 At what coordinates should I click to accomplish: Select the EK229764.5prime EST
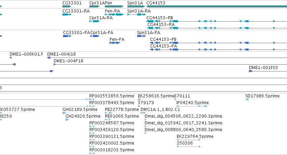click(188, 140)
